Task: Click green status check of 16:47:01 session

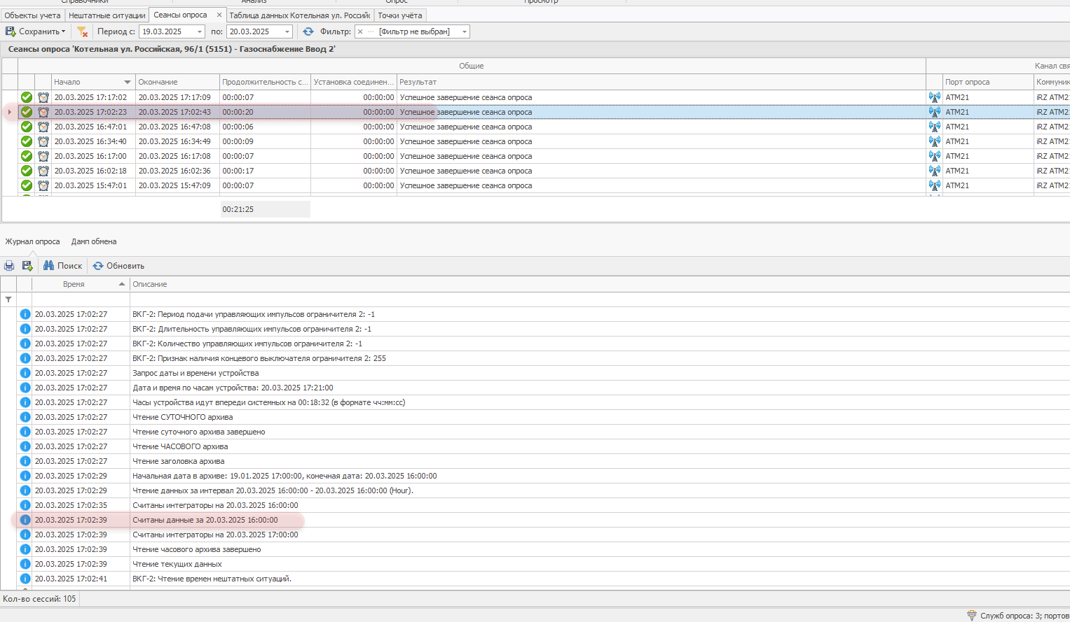Action: coord(27,127)
